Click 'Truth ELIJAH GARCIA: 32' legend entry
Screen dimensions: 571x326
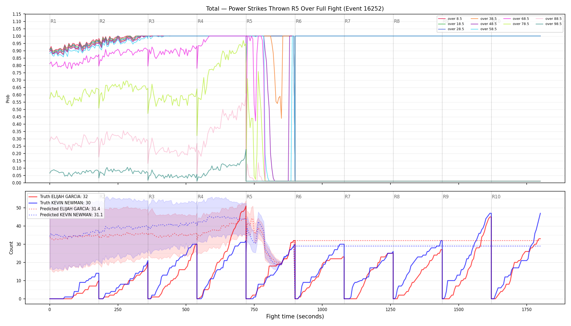coord(58,197)
